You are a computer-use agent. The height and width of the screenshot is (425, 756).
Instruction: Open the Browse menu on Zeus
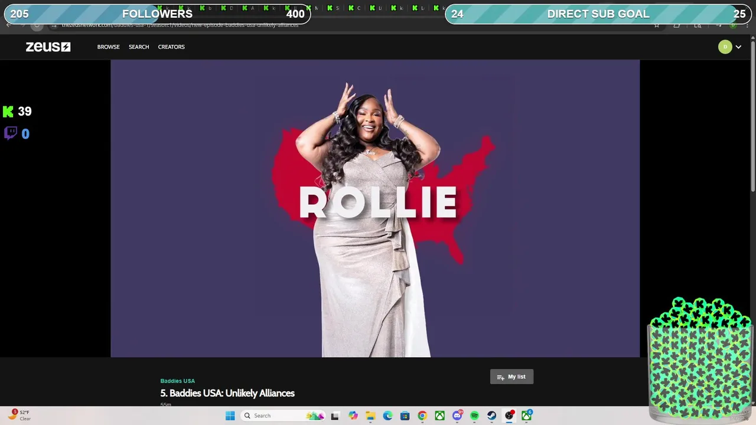click(108, 47)
